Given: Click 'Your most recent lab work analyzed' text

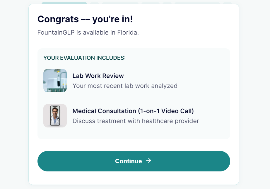Looking at the screenshot, I should tap(125, 86).
